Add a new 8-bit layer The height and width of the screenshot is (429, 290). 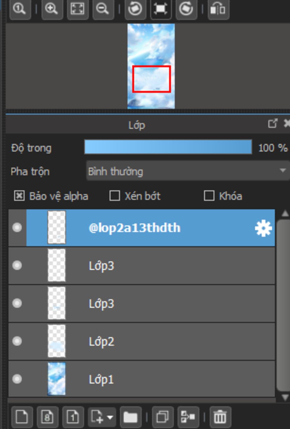point(47,417)
